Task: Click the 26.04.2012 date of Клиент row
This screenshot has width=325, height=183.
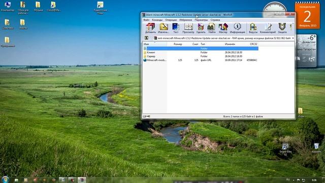Action: click(x=234, y=52)
